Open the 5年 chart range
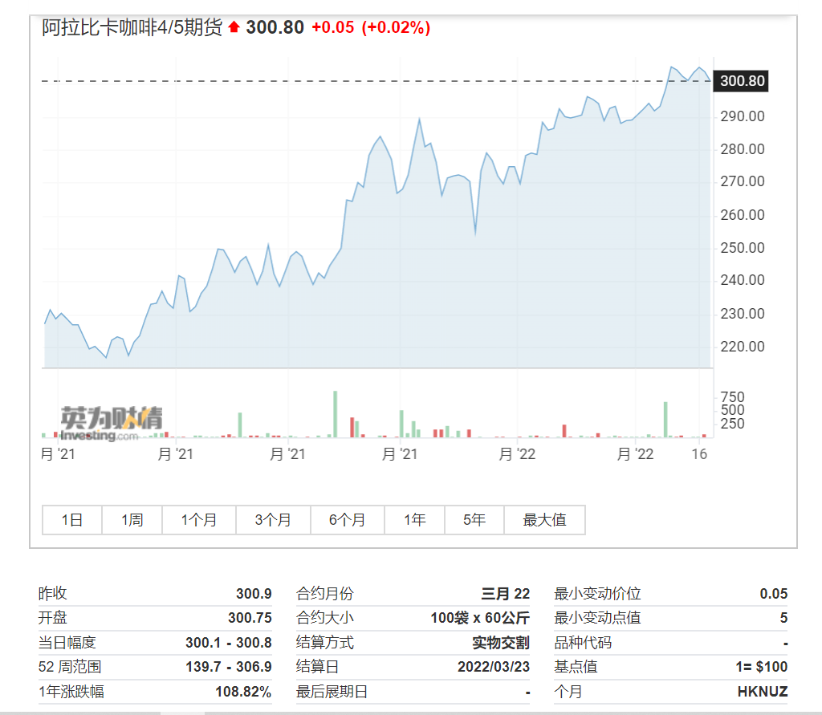822x715 pixels. 474,519
